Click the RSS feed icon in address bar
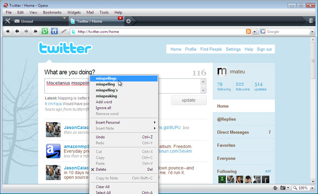The image size is (318, 194). pos(248,32)
